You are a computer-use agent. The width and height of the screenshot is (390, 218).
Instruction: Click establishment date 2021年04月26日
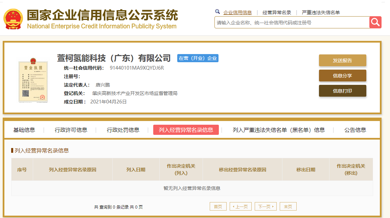(109, 102)
